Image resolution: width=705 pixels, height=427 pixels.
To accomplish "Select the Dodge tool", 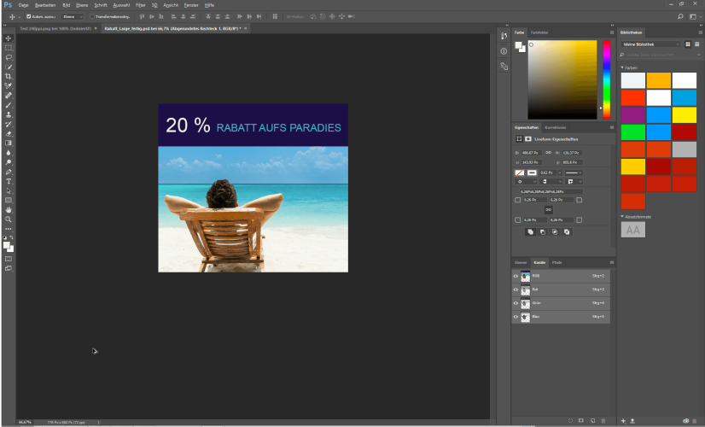I will (x=9, y=162).
